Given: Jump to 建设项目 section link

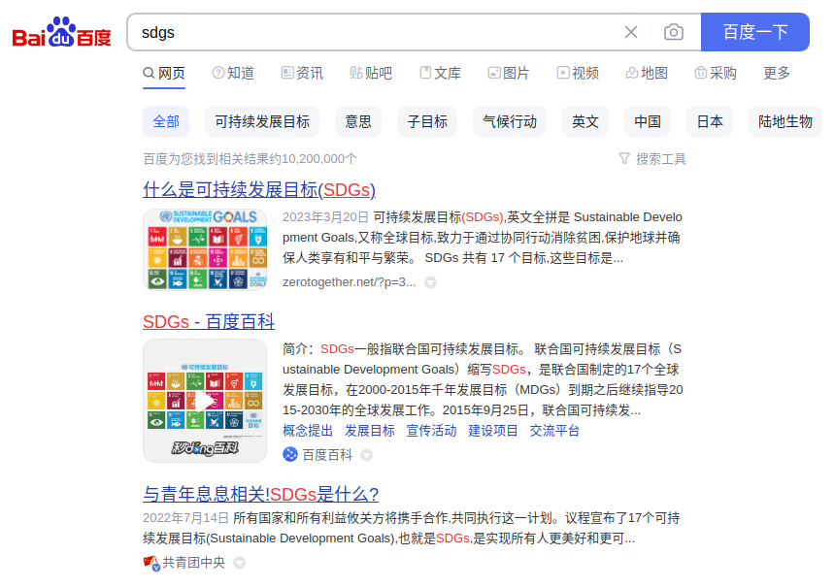Looking at the screenshot, I should (x=493, y=431).
